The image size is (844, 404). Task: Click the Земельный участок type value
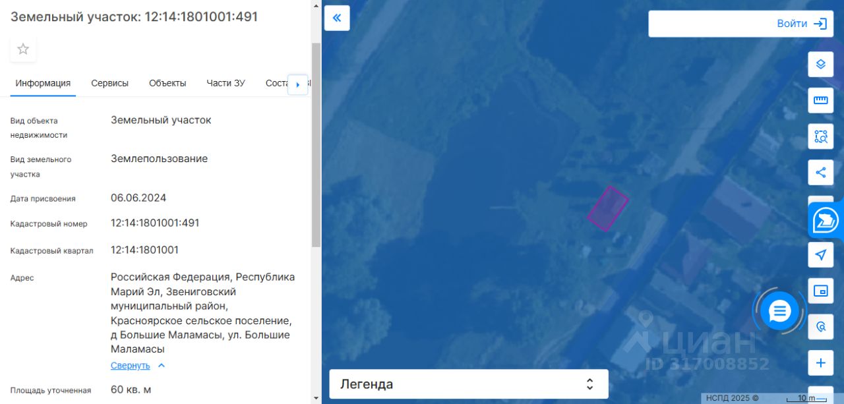(161, 120)
